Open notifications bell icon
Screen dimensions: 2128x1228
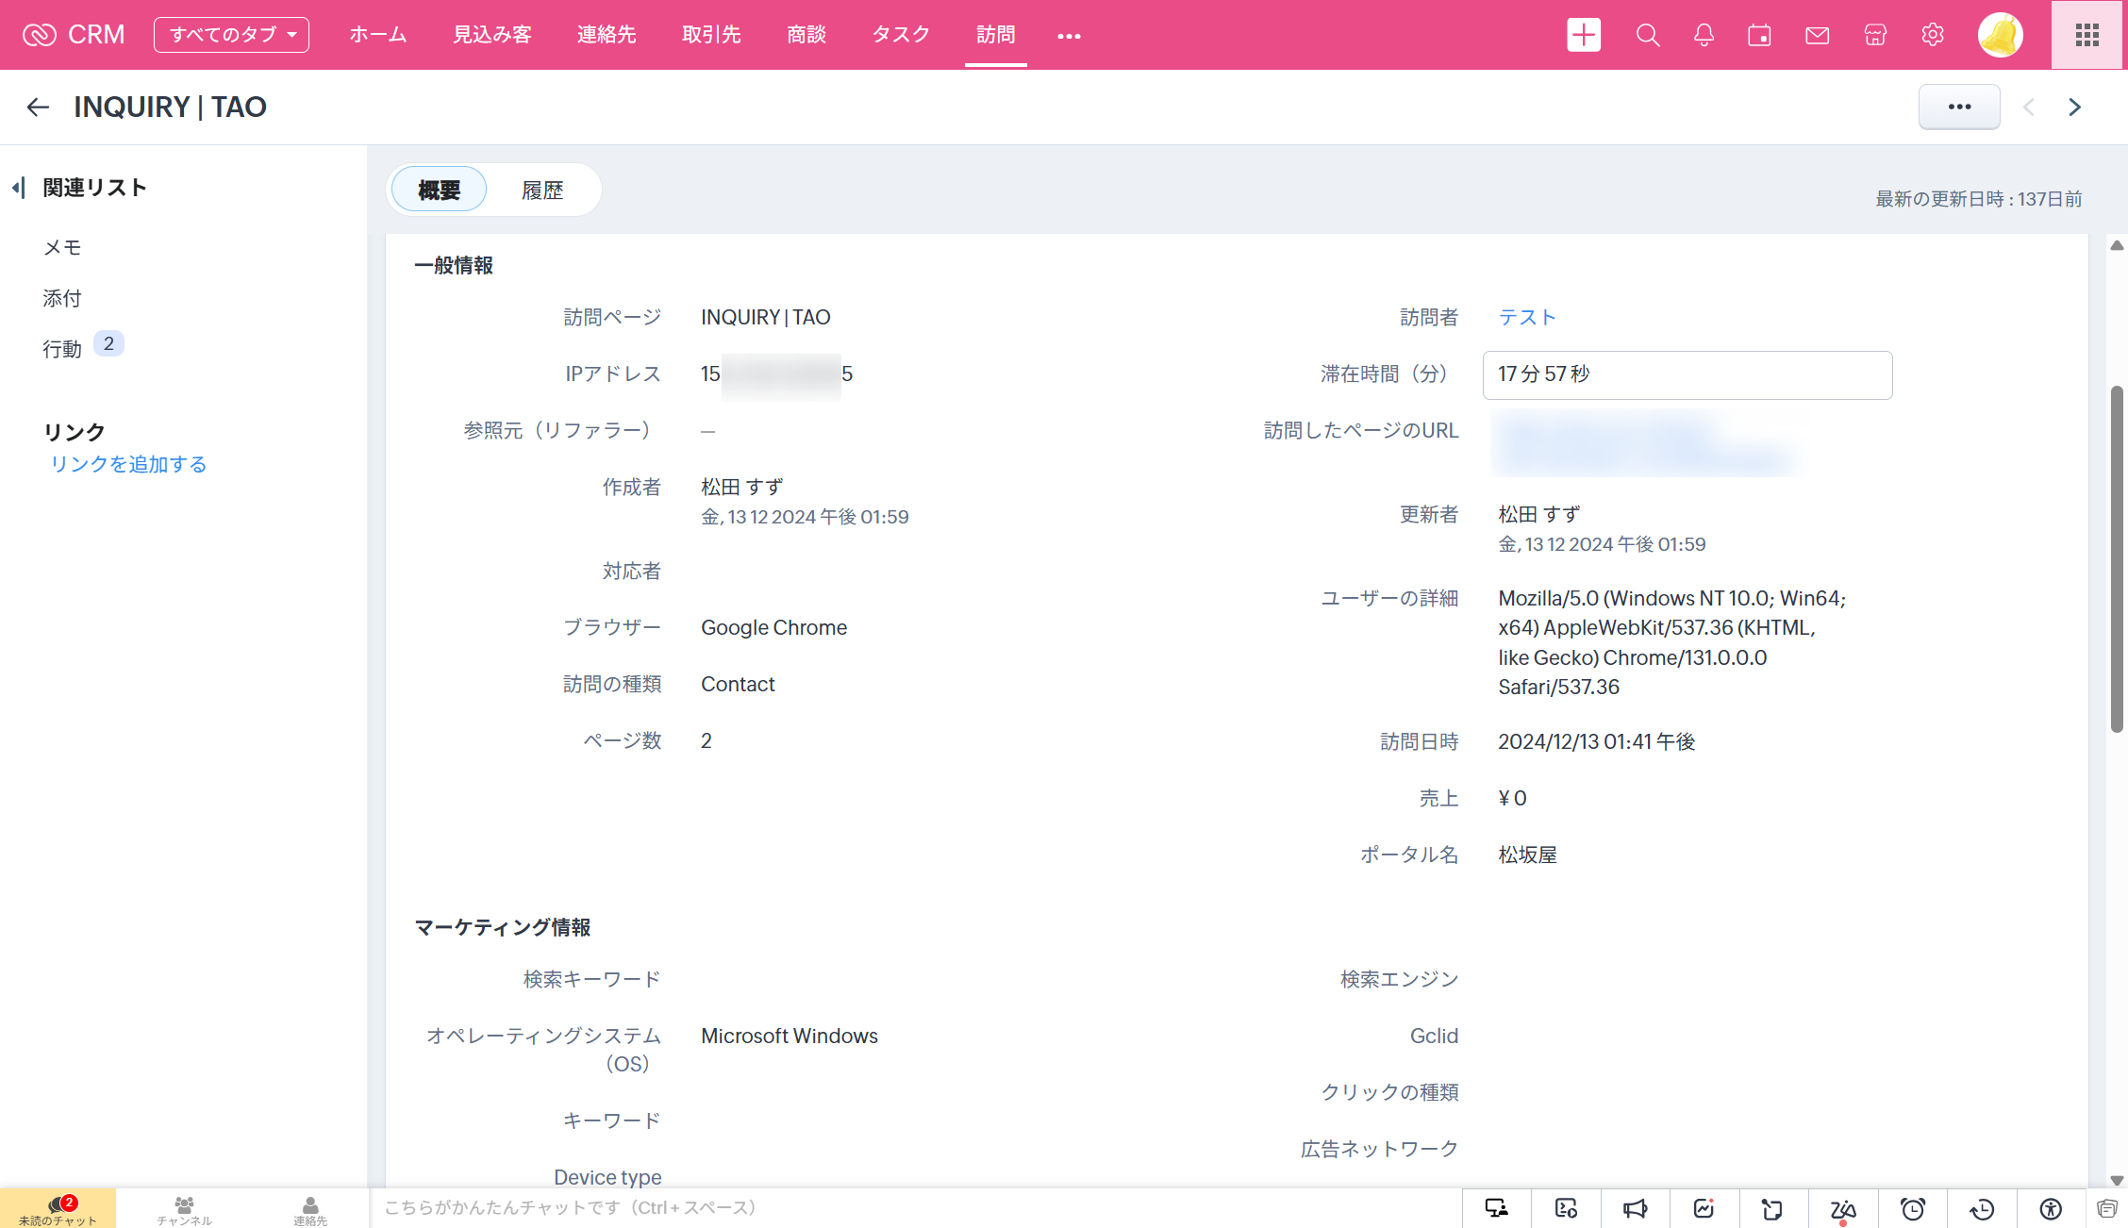click(x=1704, y=35)
